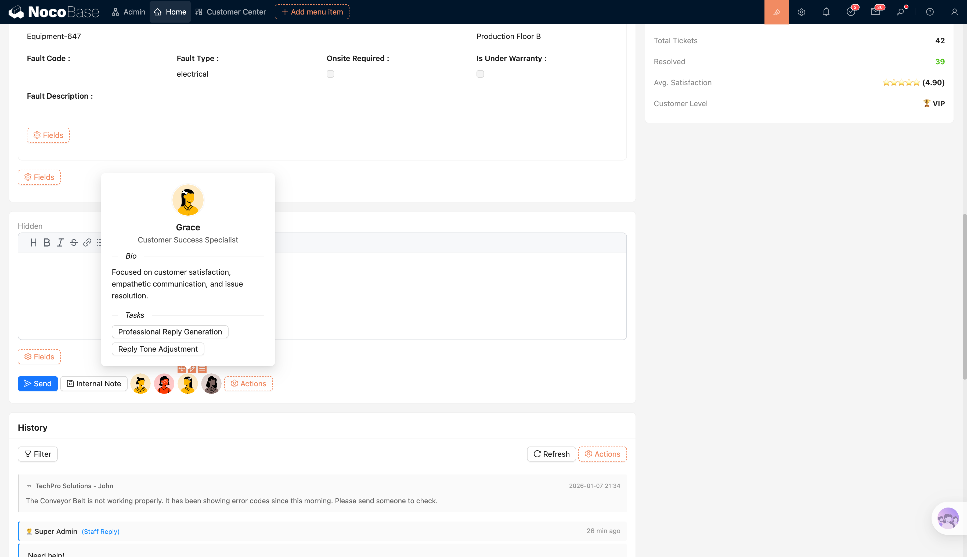Open the Fields configurator below Fault Description
Viewport: 967px width, 557px height.
tap(48, 135)
